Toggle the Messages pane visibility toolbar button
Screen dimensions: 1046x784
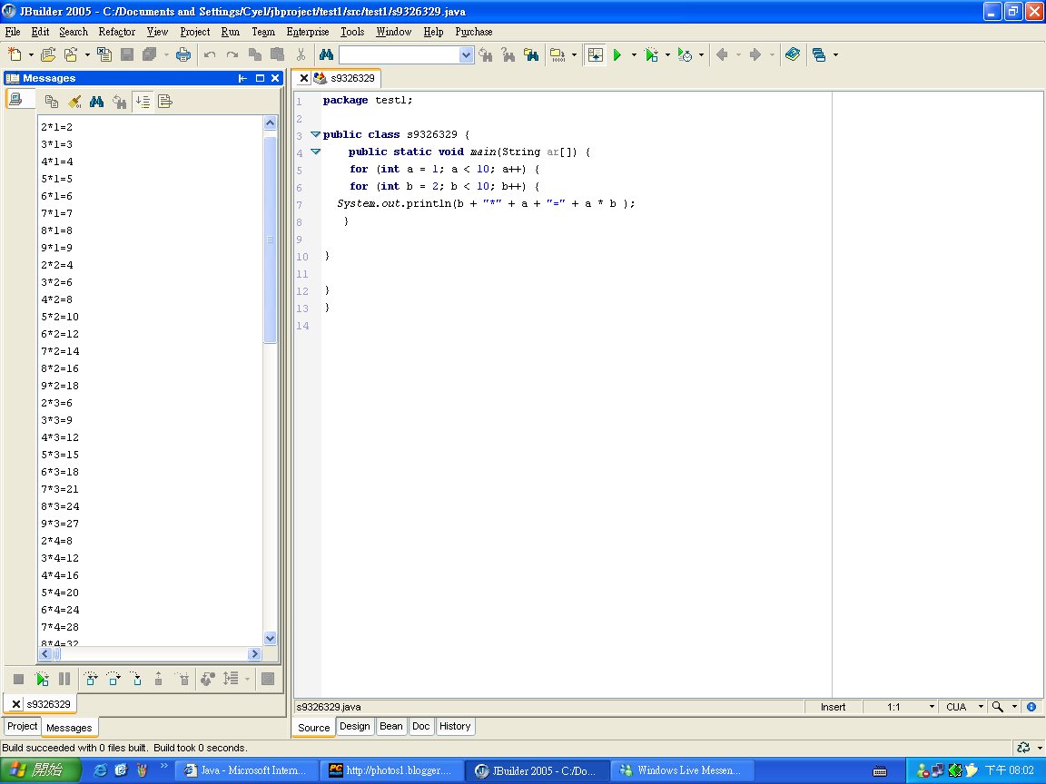click(x=595, y=54)
